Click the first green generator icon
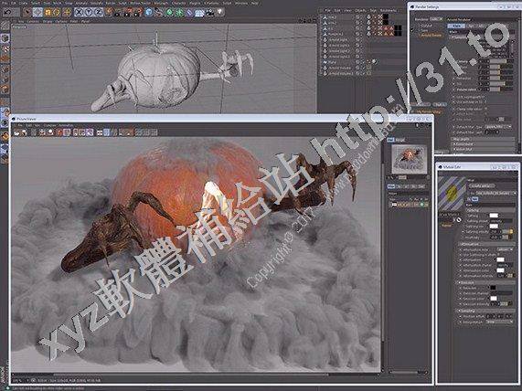This screenshot has width=522, height=391. point(169,13)
